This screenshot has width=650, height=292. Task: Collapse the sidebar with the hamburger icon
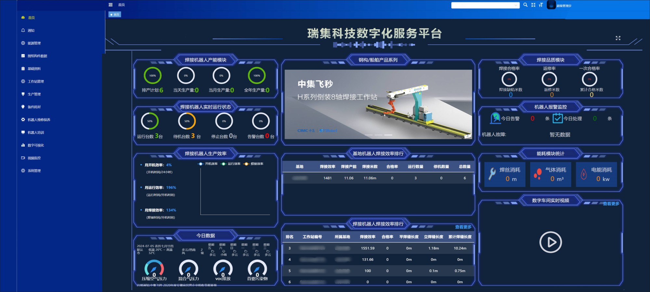111,5
